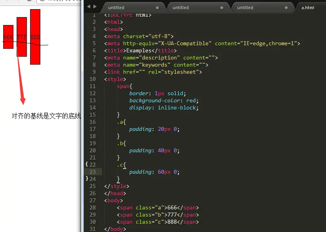Image resolution: width=326 pixels, height=232 pixels.
Task: Close leftmost untitled tab via its dot
Action: [x=157, y=8]
